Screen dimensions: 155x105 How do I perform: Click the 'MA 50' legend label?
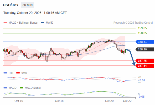50,23
